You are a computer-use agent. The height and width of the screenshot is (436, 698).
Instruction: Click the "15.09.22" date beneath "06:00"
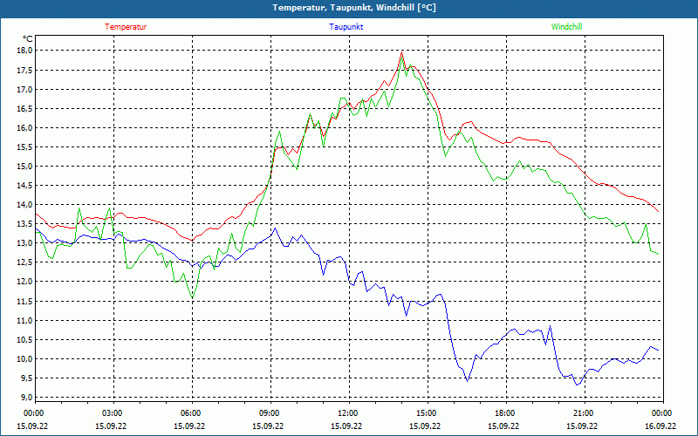click(189, 426)
